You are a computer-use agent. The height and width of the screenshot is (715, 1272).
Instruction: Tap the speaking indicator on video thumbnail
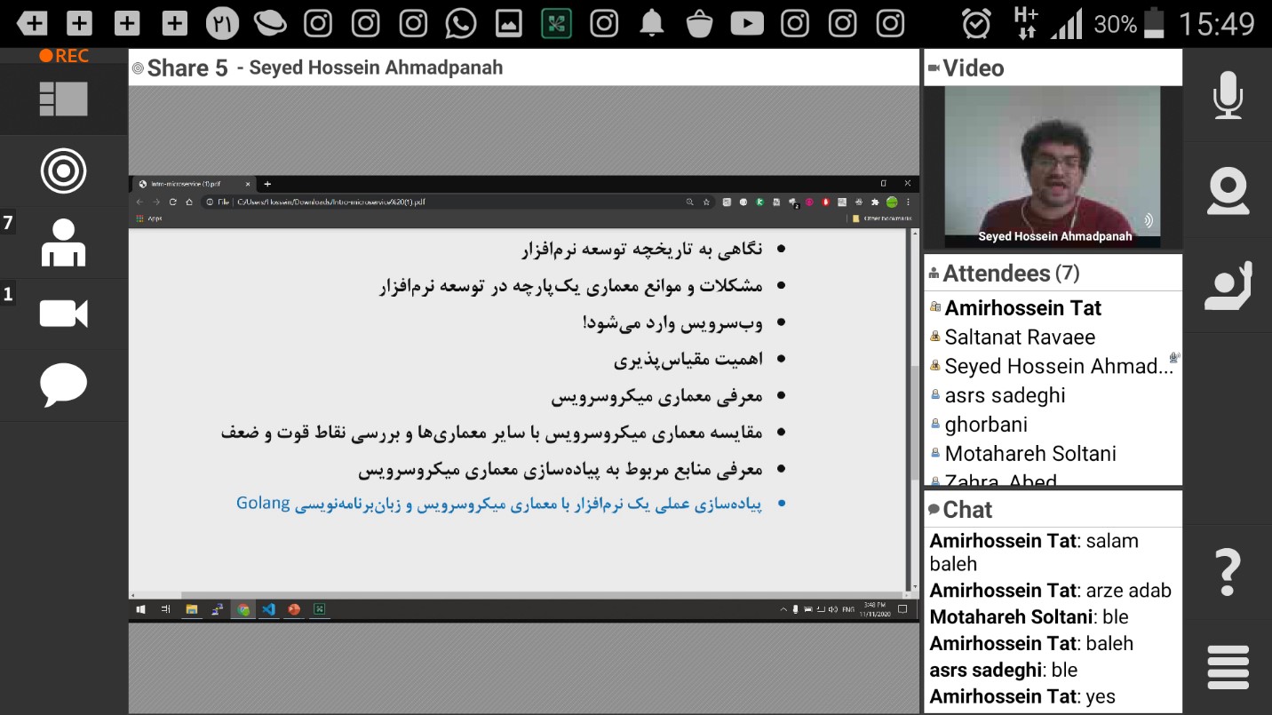tap(1149, 220)
